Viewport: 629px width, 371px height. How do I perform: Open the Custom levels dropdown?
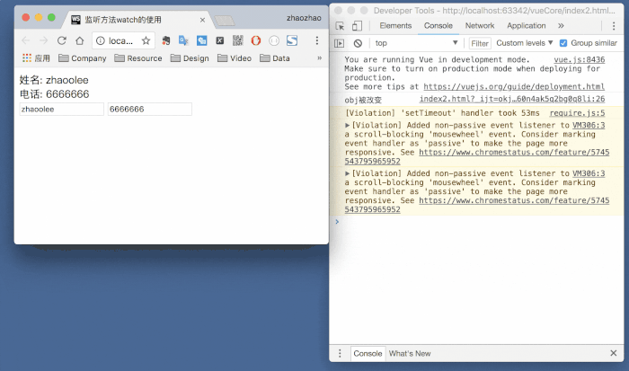tap(524, 43)
